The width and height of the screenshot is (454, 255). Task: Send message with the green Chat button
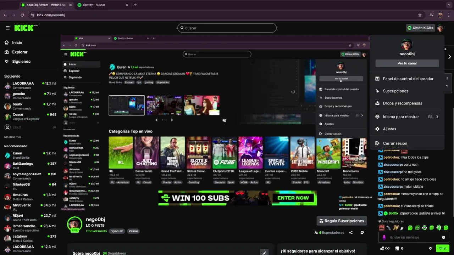click(x=442, y=249)
